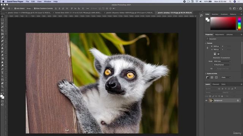This screenshot has height=136, width=243.
Task: Select the Eyedropper tool
Action: (2, 37)
